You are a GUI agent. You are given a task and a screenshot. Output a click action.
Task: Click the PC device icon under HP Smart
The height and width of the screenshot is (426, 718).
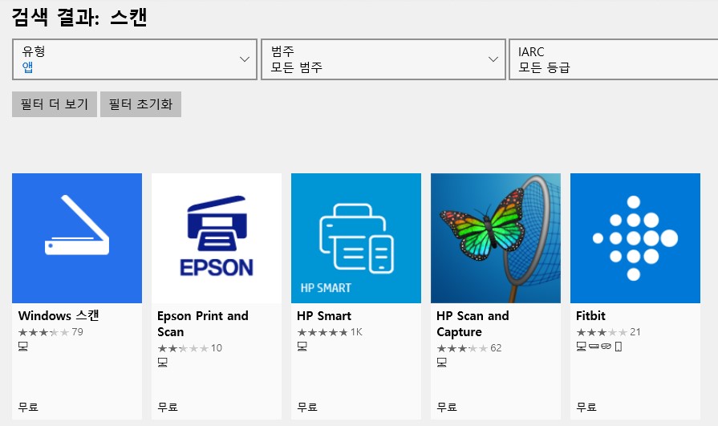click(302, 347)
